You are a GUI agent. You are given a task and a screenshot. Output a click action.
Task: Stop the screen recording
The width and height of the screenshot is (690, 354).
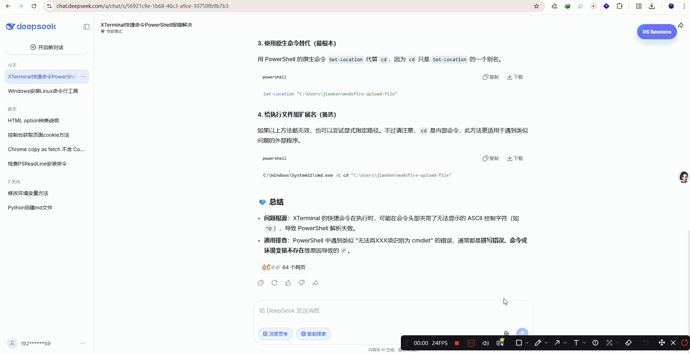click(457, 343)
